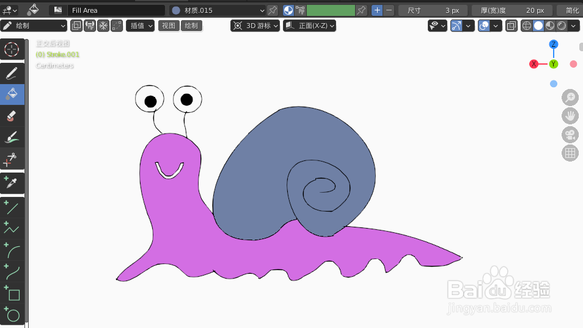Toggle the camera view button
This screenshot has width=583, height=328.
[570, 135]
